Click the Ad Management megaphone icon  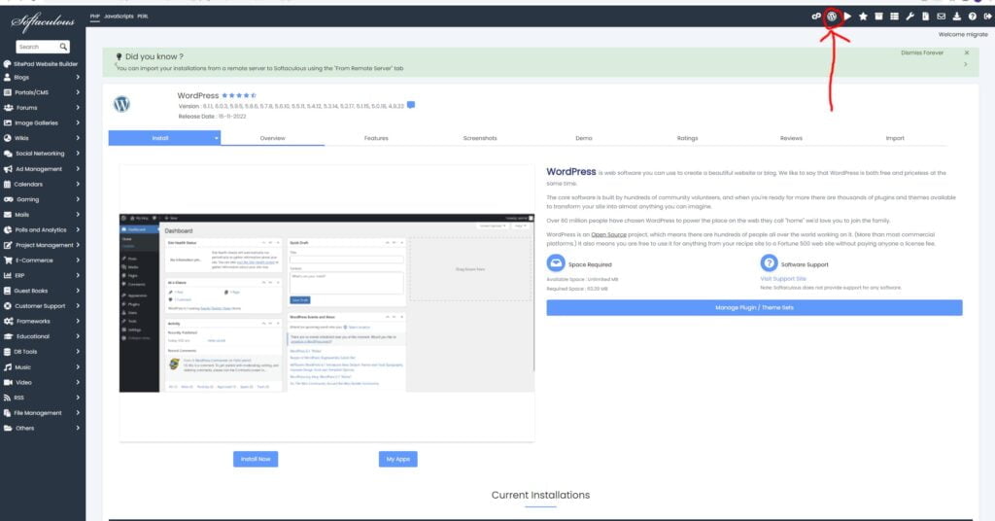[8, 169]
